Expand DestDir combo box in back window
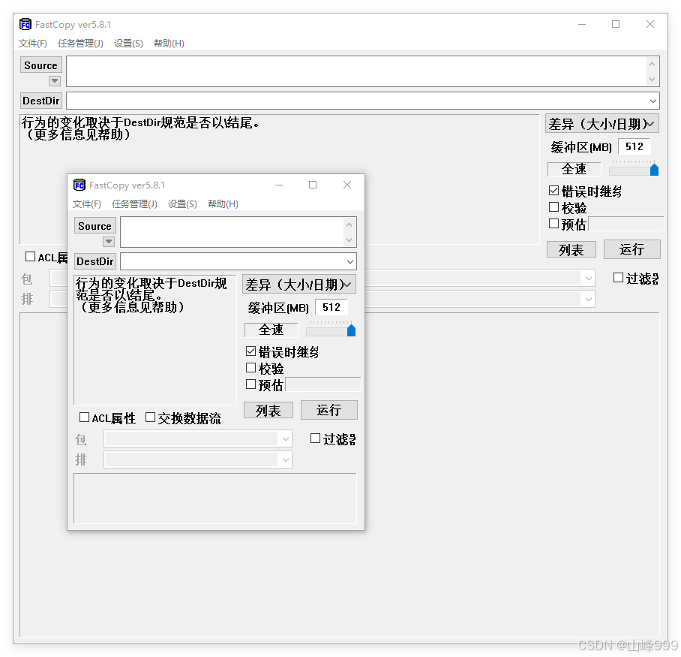Screen dimensions: 681x657 [652, 101]
